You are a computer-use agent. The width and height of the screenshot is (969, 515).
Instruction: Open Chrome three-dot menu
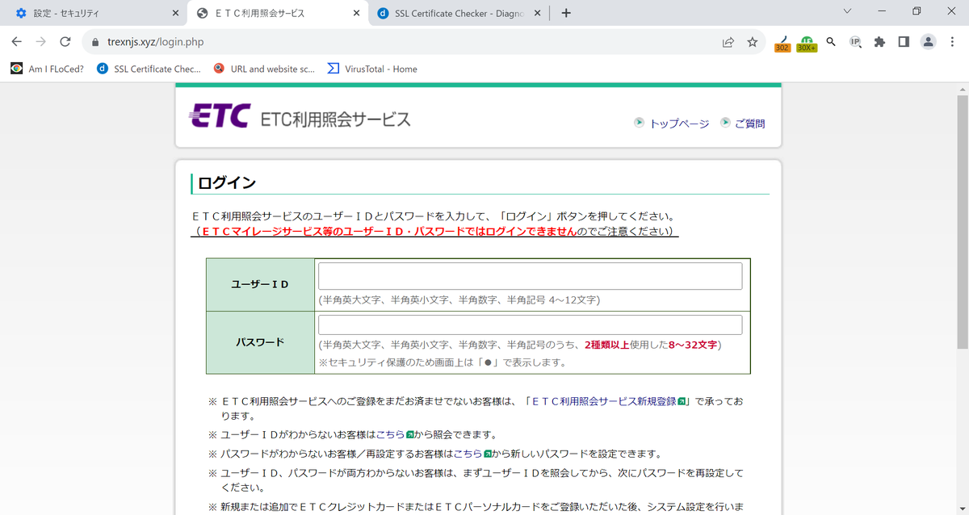[954, 42]
